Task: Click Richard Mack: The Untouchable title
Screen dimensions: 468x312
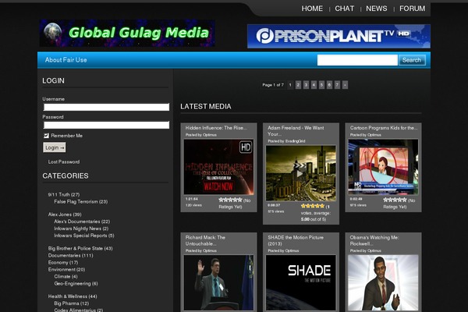Action: (x=205, y=241)
